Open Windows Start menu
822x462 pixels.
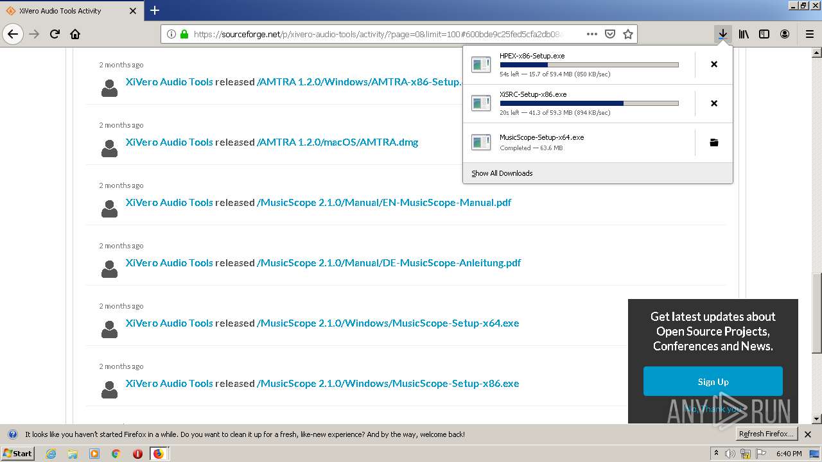coord(18,453)
